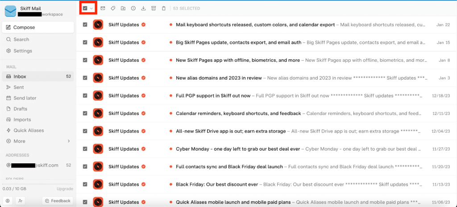Click the Feedback button
The height and width of the screenshot is (207, 457).
coord(58,201)
